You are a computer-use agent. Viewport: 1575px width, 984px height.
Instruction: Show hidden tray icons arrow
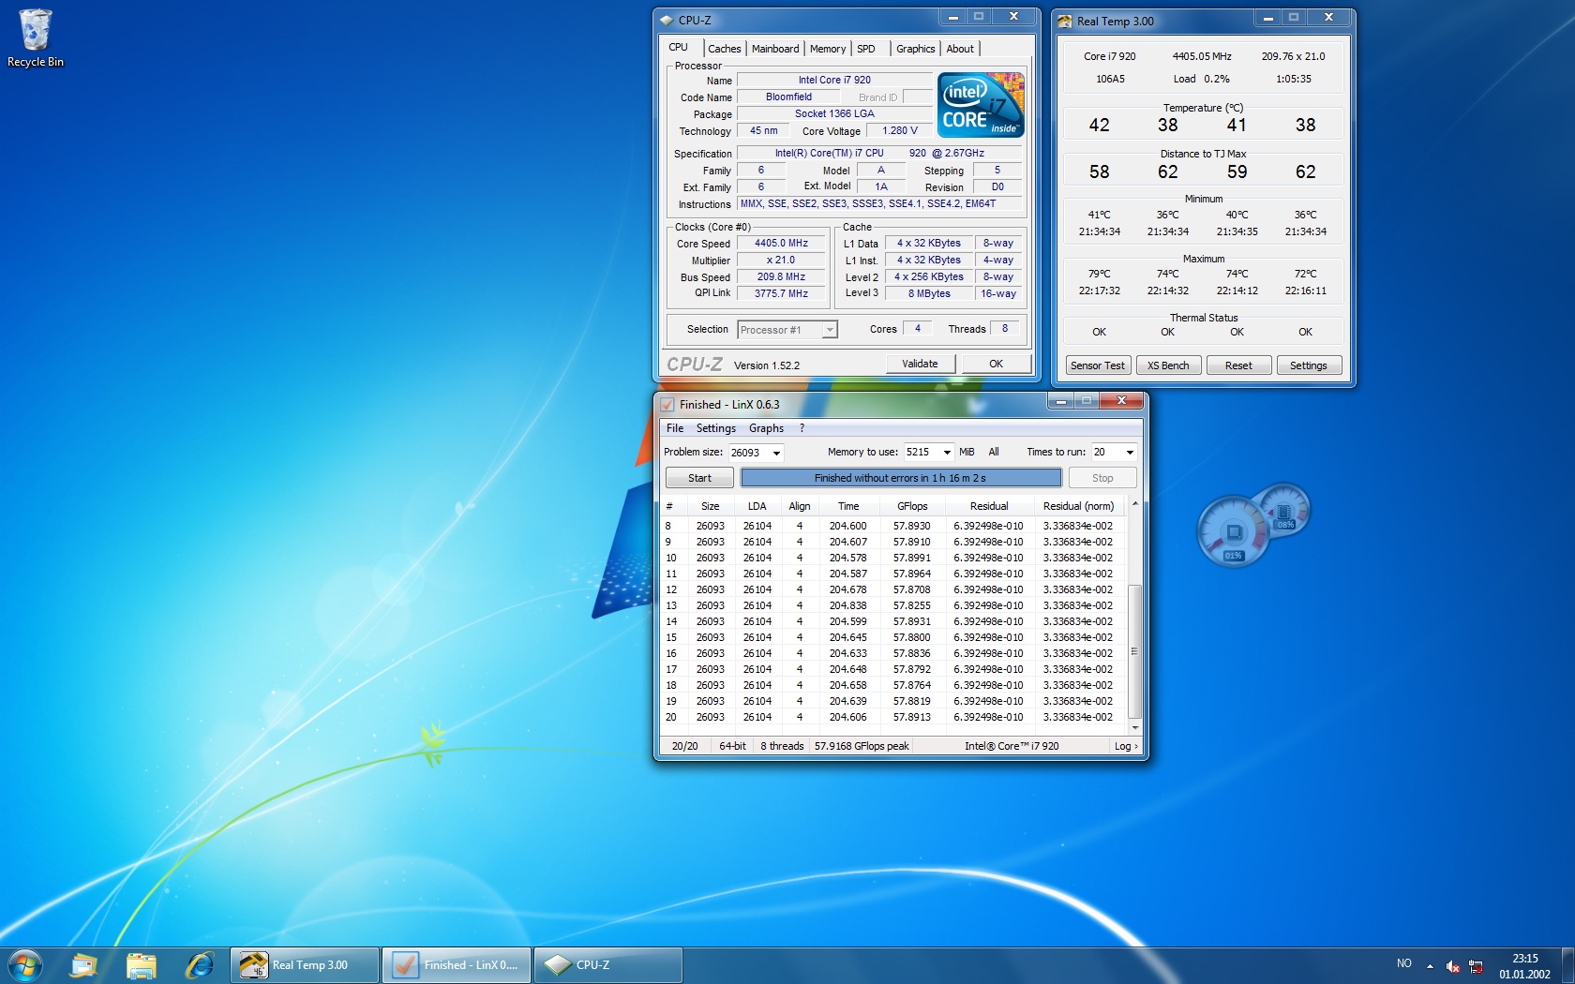[1430, 965]
